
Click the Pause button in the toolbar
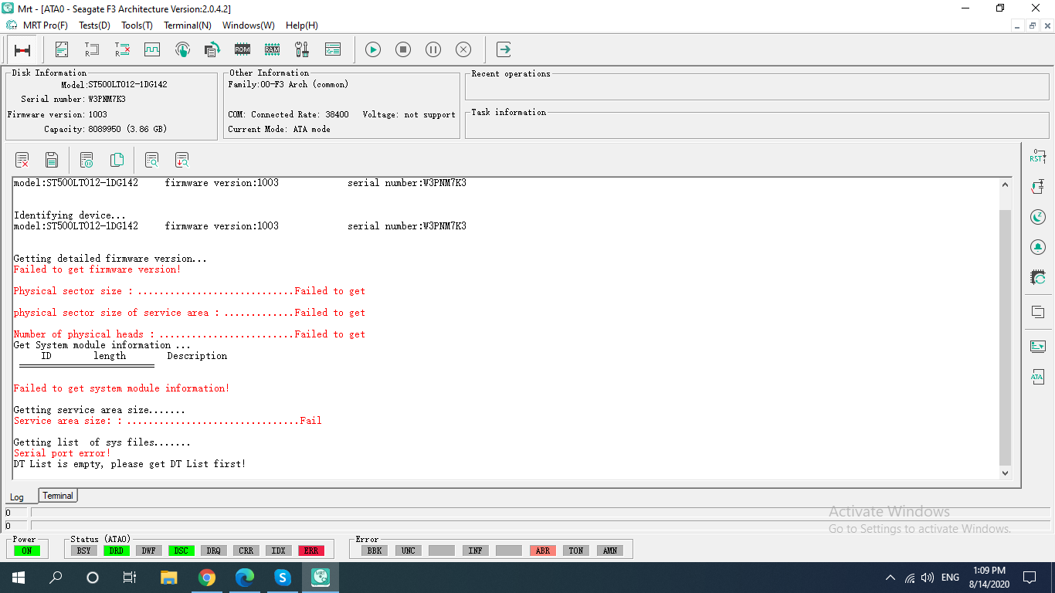click(x=433, y=49)
